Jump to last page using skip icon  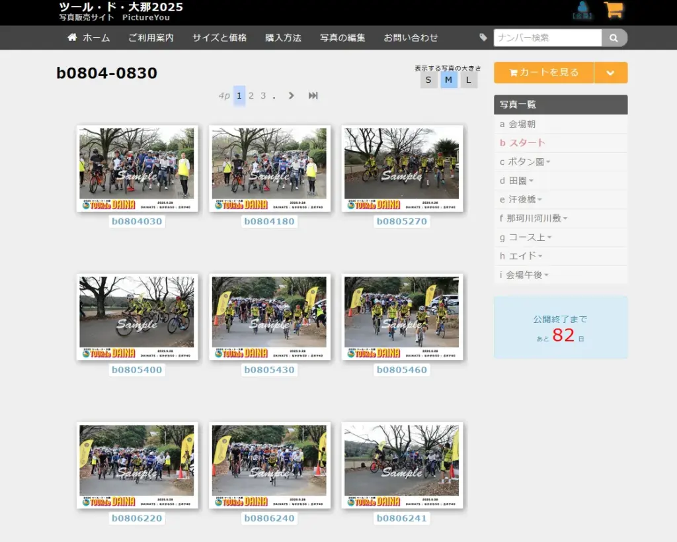pyautogui.click(x=313, y=96)
